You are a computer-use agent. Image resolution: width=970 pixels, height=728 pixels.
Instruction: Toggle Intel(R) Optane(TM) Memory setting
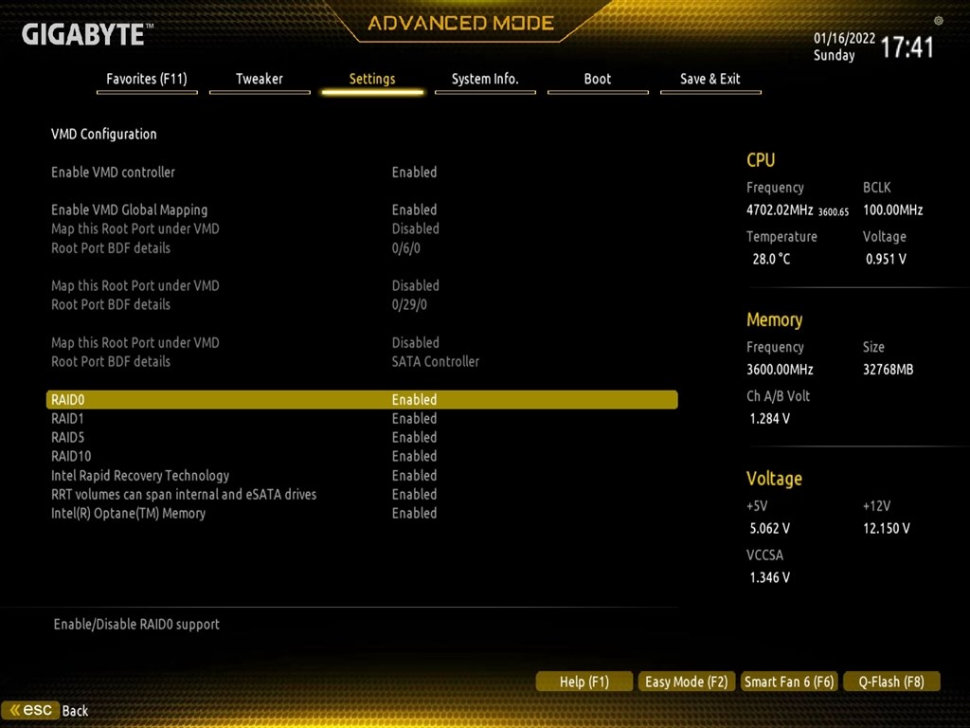[x=414, y=513]
